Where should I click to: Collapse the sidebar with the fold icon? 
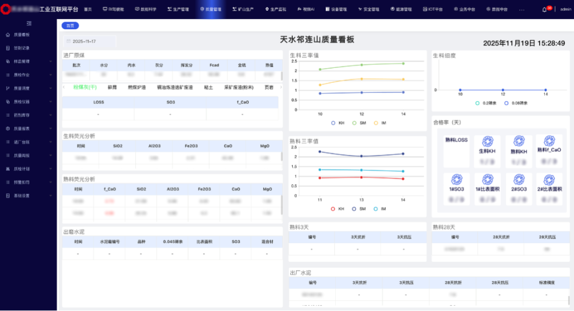pyautogui.click(x=29, y=23)
